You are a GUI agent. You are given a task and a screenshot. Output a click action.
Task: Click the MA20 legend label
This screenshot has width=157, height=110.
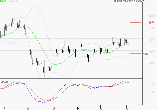pyautogui.click(x=3, y=1)
